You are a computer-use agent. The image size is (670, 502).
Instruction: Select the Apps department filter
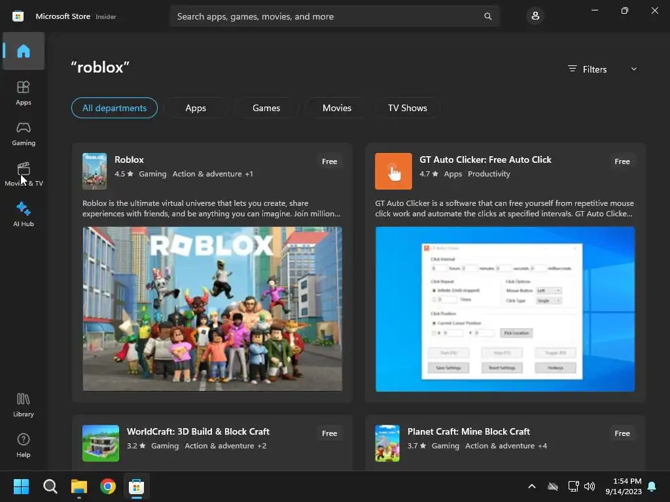pyautogui.click(x=196, y=108)
